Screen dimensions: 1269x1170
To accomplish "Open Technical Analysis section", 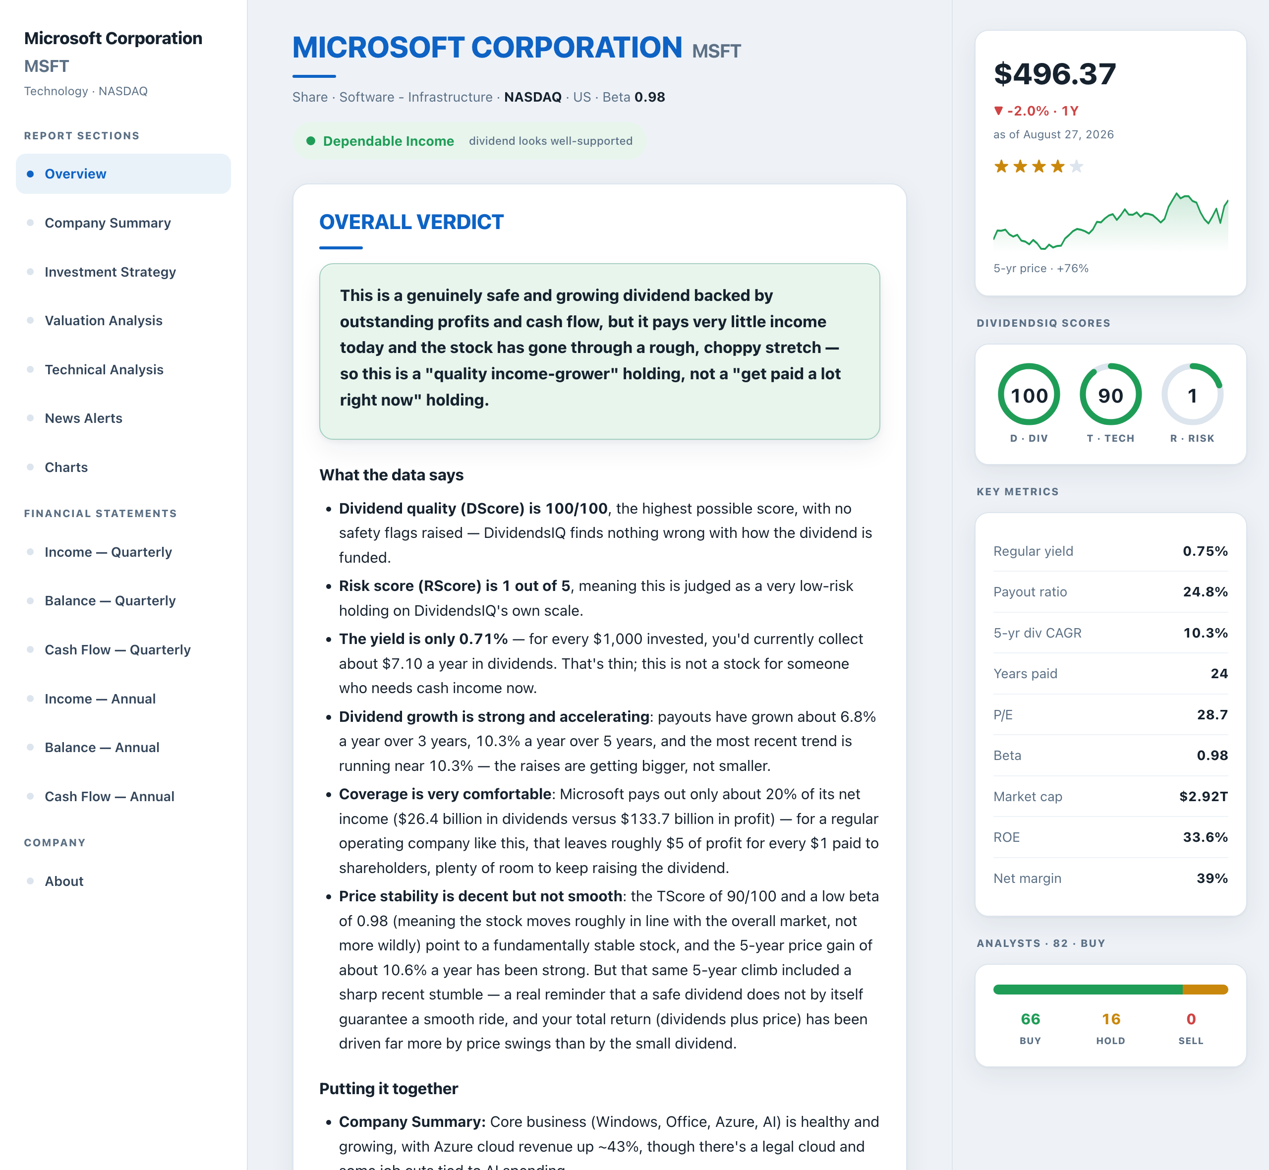I will click(123, 370).
